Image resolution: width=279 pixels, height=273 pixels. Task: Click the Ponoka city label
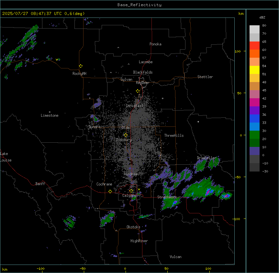pyautogui.click(x=155, y=44)
